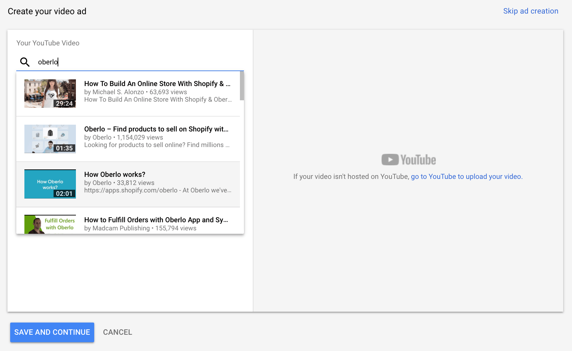Select the Fulfill Orders with Oberlo thumbnail
Image resolution: width=572 pixels, height=351 pixels.
tap(50, 224)
